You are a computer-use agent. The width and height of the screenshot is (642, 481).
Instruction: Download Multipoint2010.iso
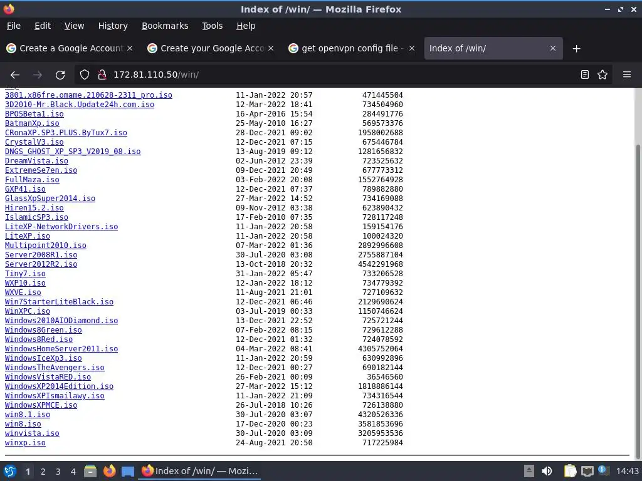45,246
